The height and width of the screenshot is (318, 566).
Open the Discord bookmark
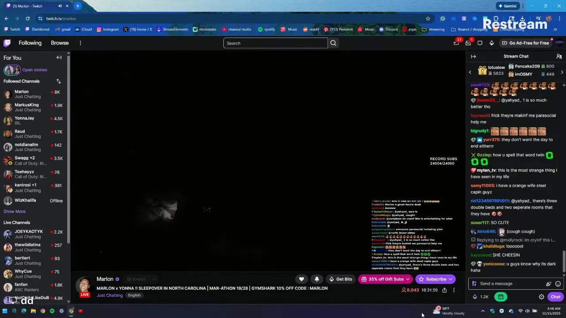click(x=388, y=30)
